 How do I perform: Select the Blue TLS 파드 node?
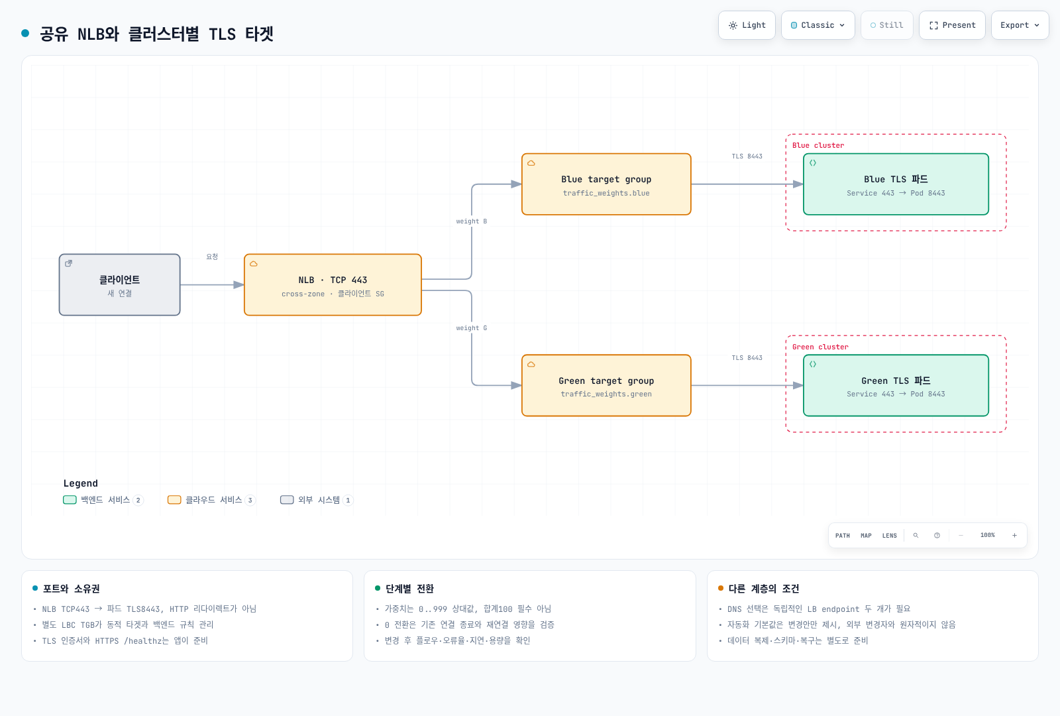(x=896, y=184)
